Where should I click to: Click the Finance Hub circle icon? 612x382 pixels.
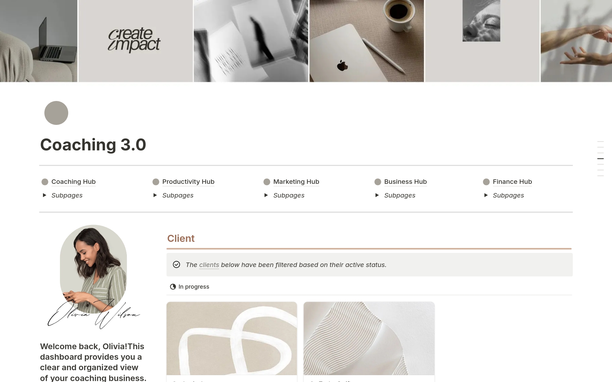click(x=486, y=182)
